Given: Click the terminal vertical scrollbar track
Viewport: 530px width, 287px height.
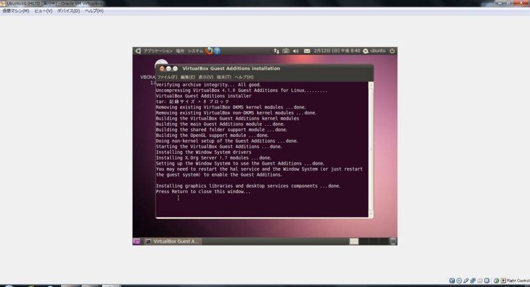Looking at the screenshot, I should coord(371,149).
